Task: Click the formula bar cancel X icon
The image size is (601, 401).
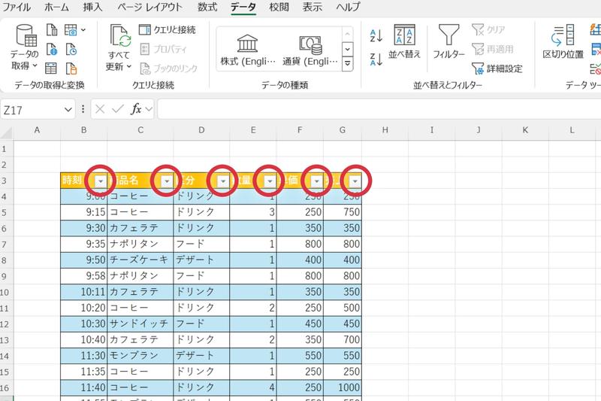Action: click(100, 109)
